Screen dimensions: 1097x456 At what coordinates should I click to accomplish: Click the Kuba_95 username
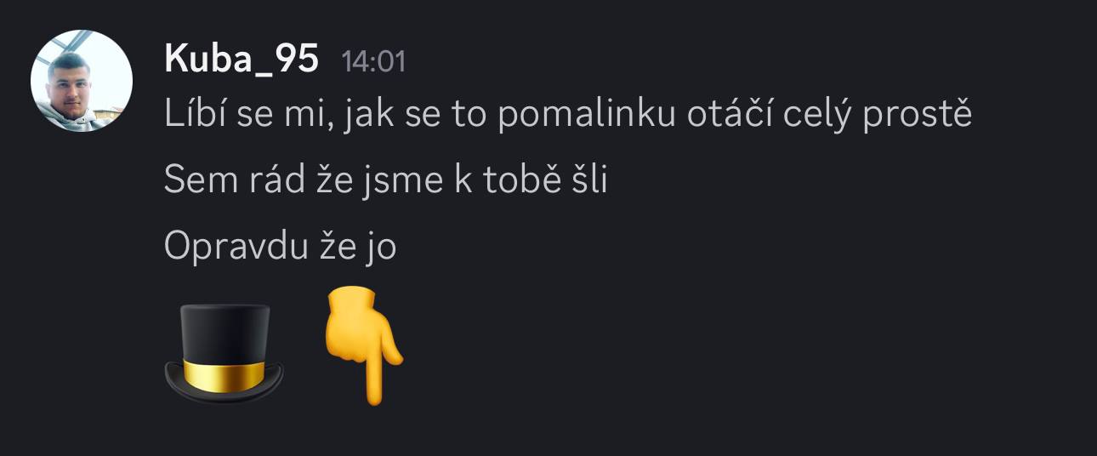click(x=242, y=60)
